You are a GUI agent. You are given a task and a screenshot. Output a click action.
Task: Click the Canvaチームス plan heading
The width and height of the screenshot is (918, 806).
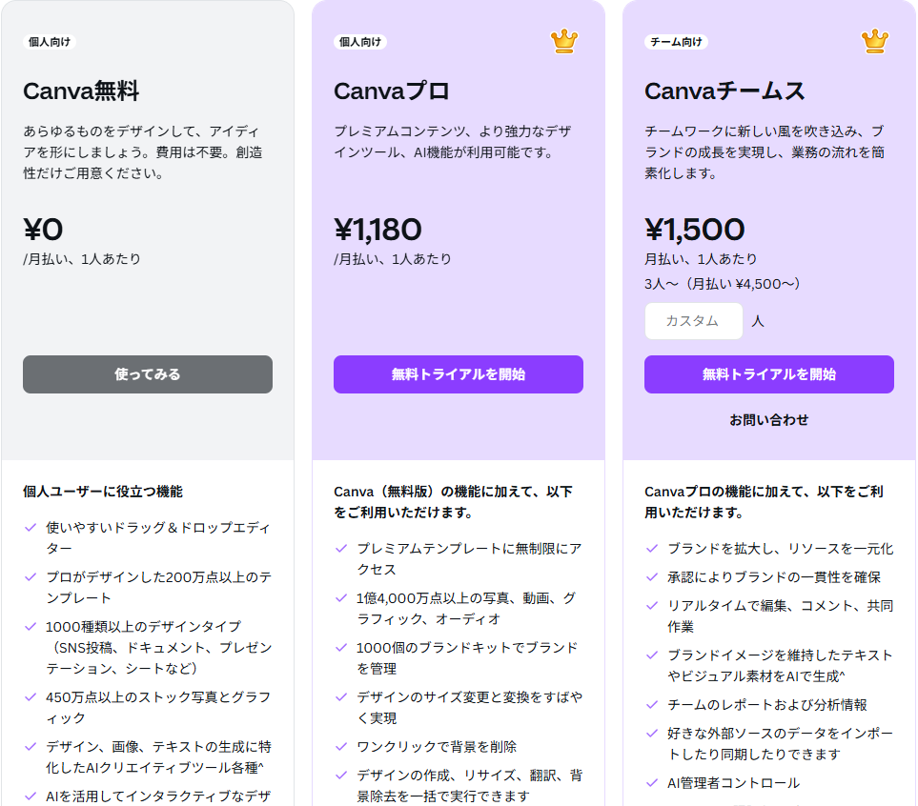point(724,91)
